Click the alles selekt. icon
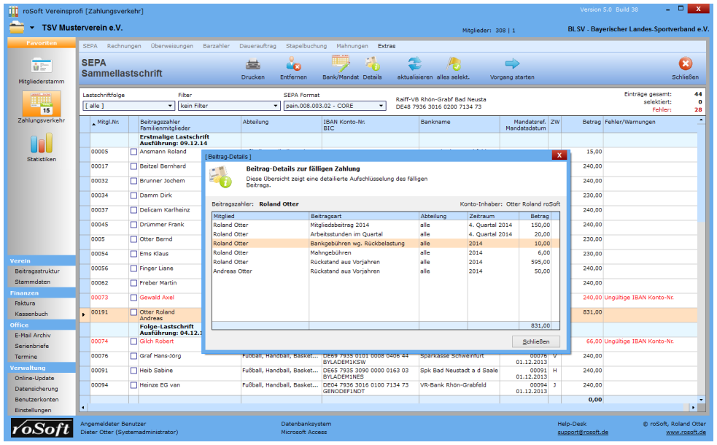The width and height of the screenshot is (717, 445). click(x=454, y=64)
